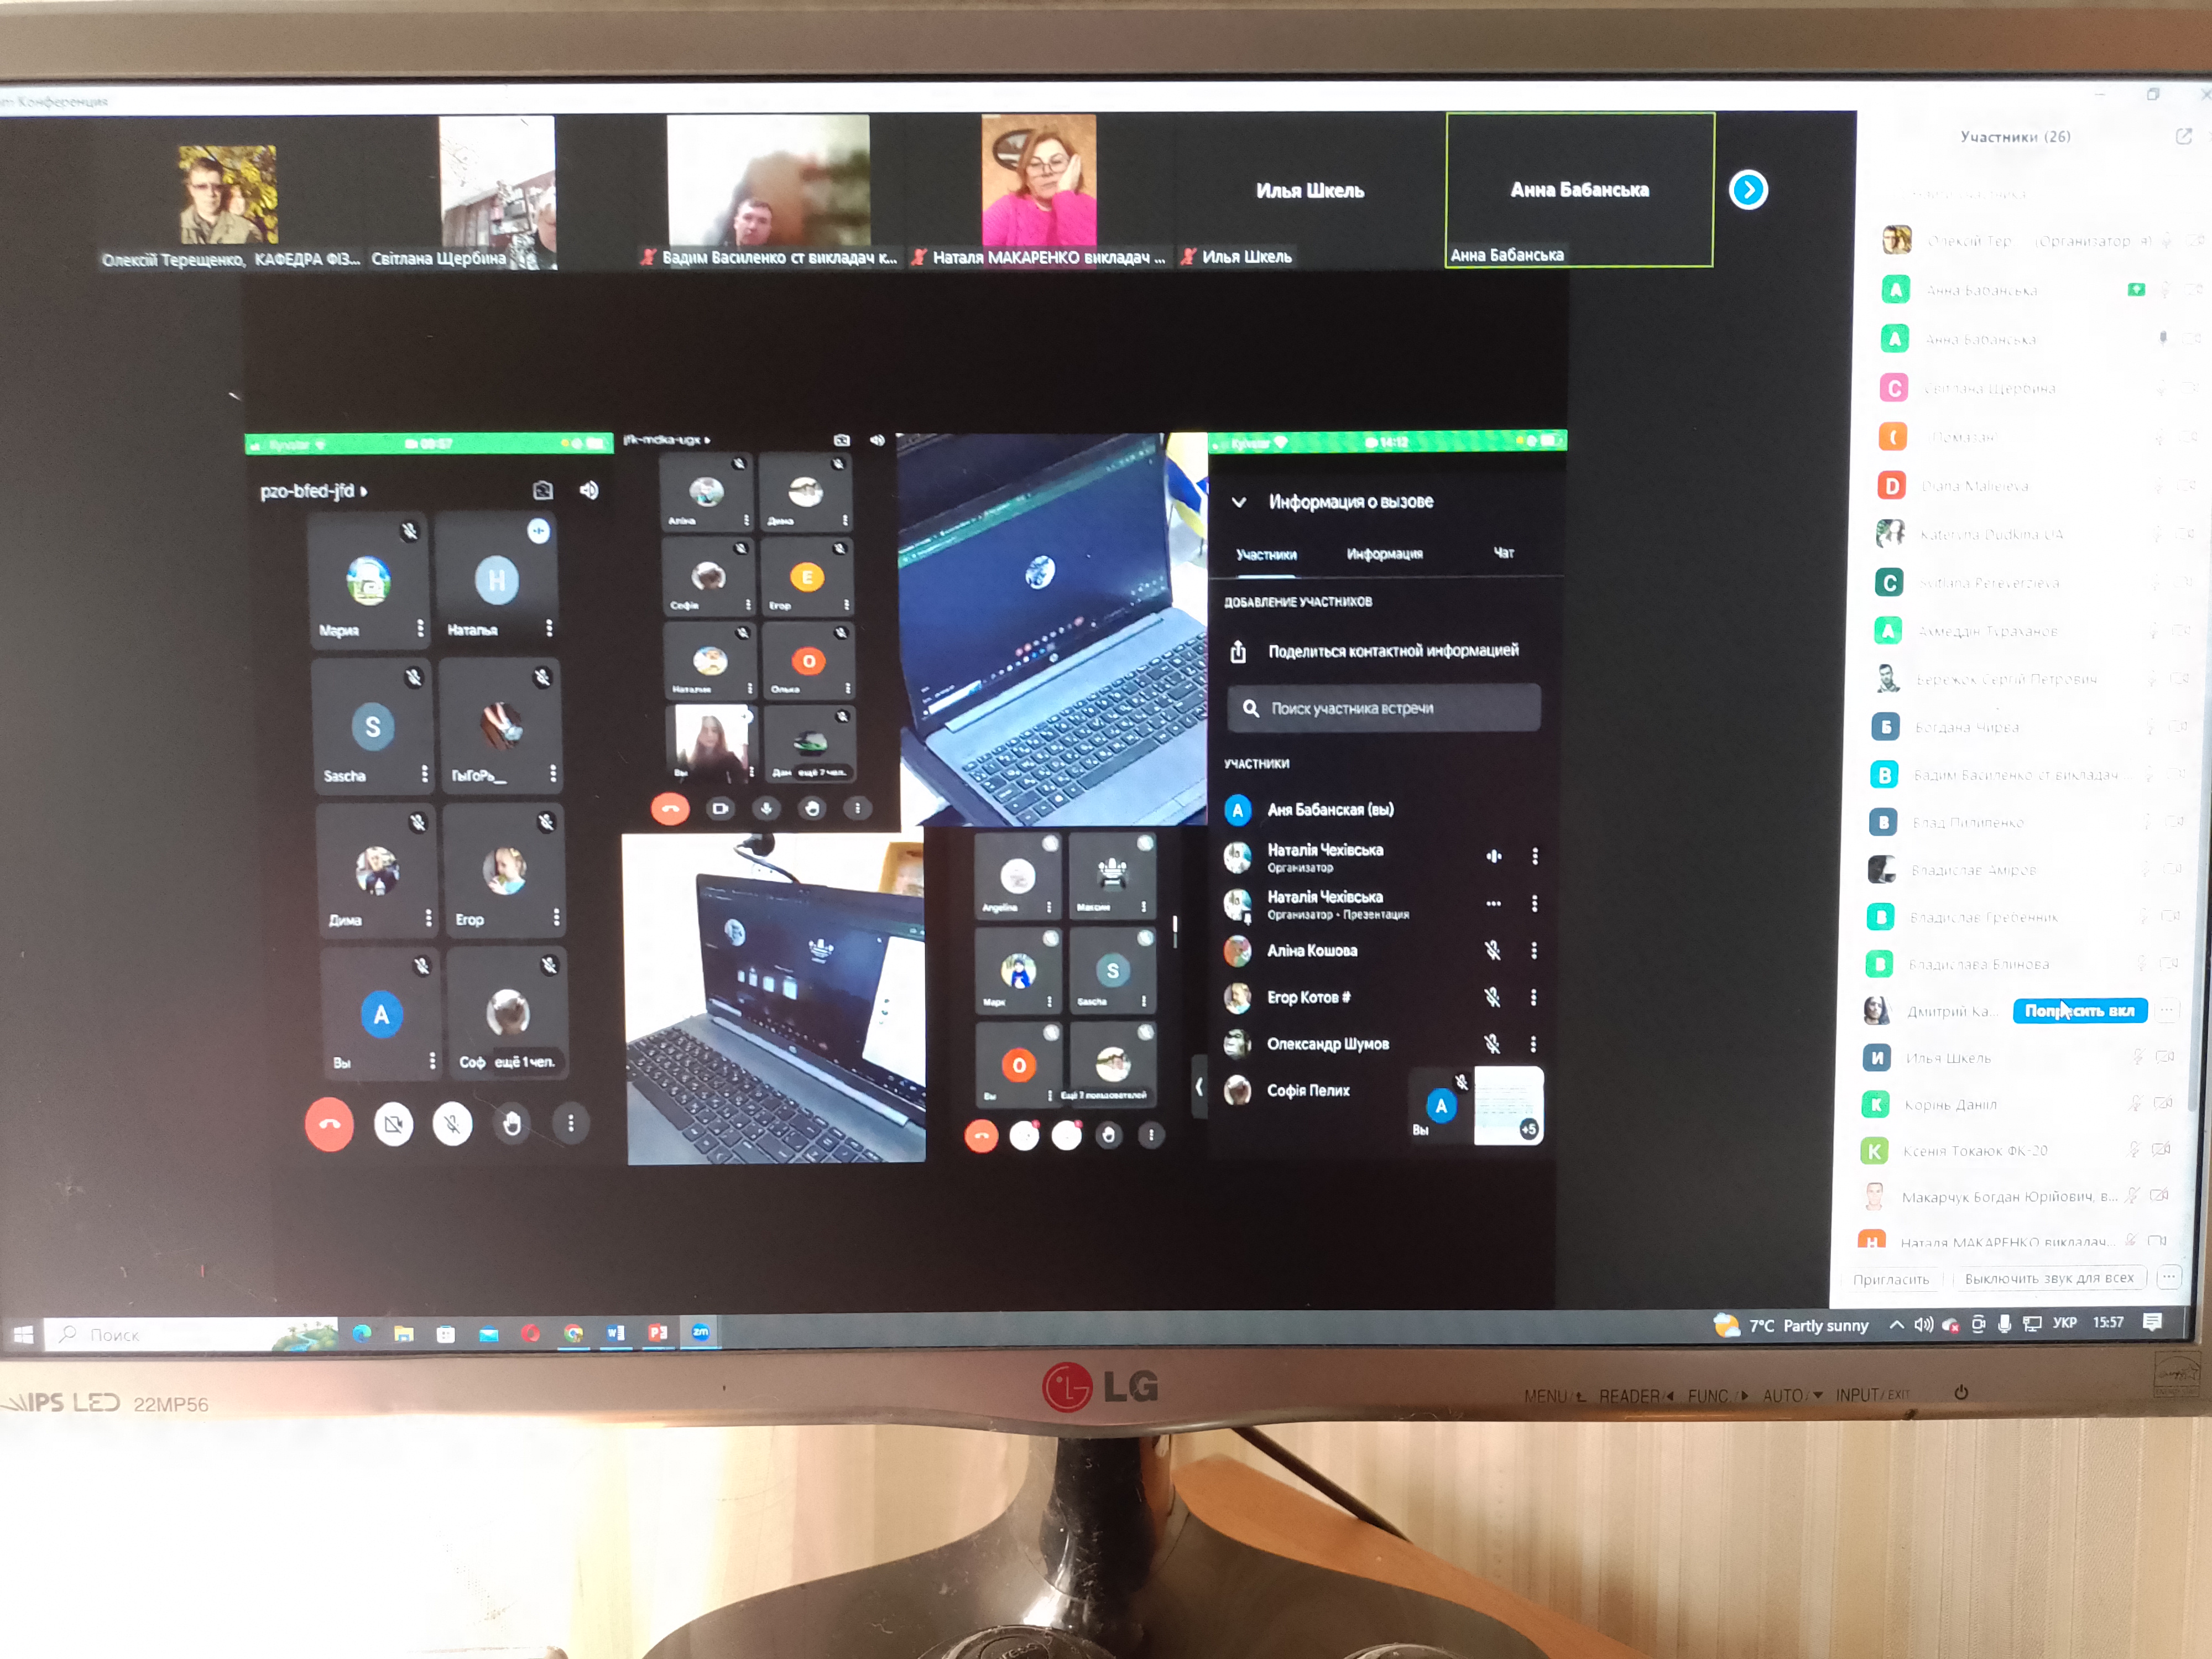Toggle camera icon for Корінь Данііл
This screenshot has height=1659, width=2212.
click(2163, 1103)
